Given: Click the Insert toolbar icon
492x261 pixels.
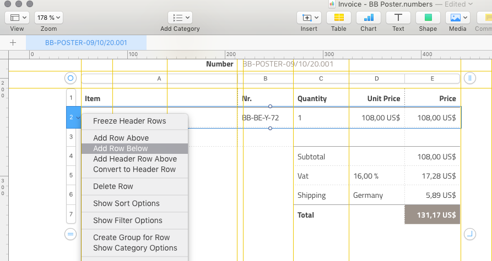Looking at the screenshot, I should [309, 18].
